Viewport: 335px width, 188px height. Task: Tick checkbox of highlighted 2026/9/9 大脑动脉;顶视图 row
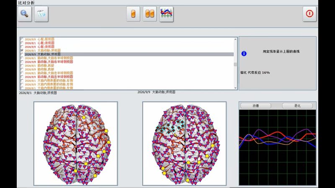click(22, 54)
